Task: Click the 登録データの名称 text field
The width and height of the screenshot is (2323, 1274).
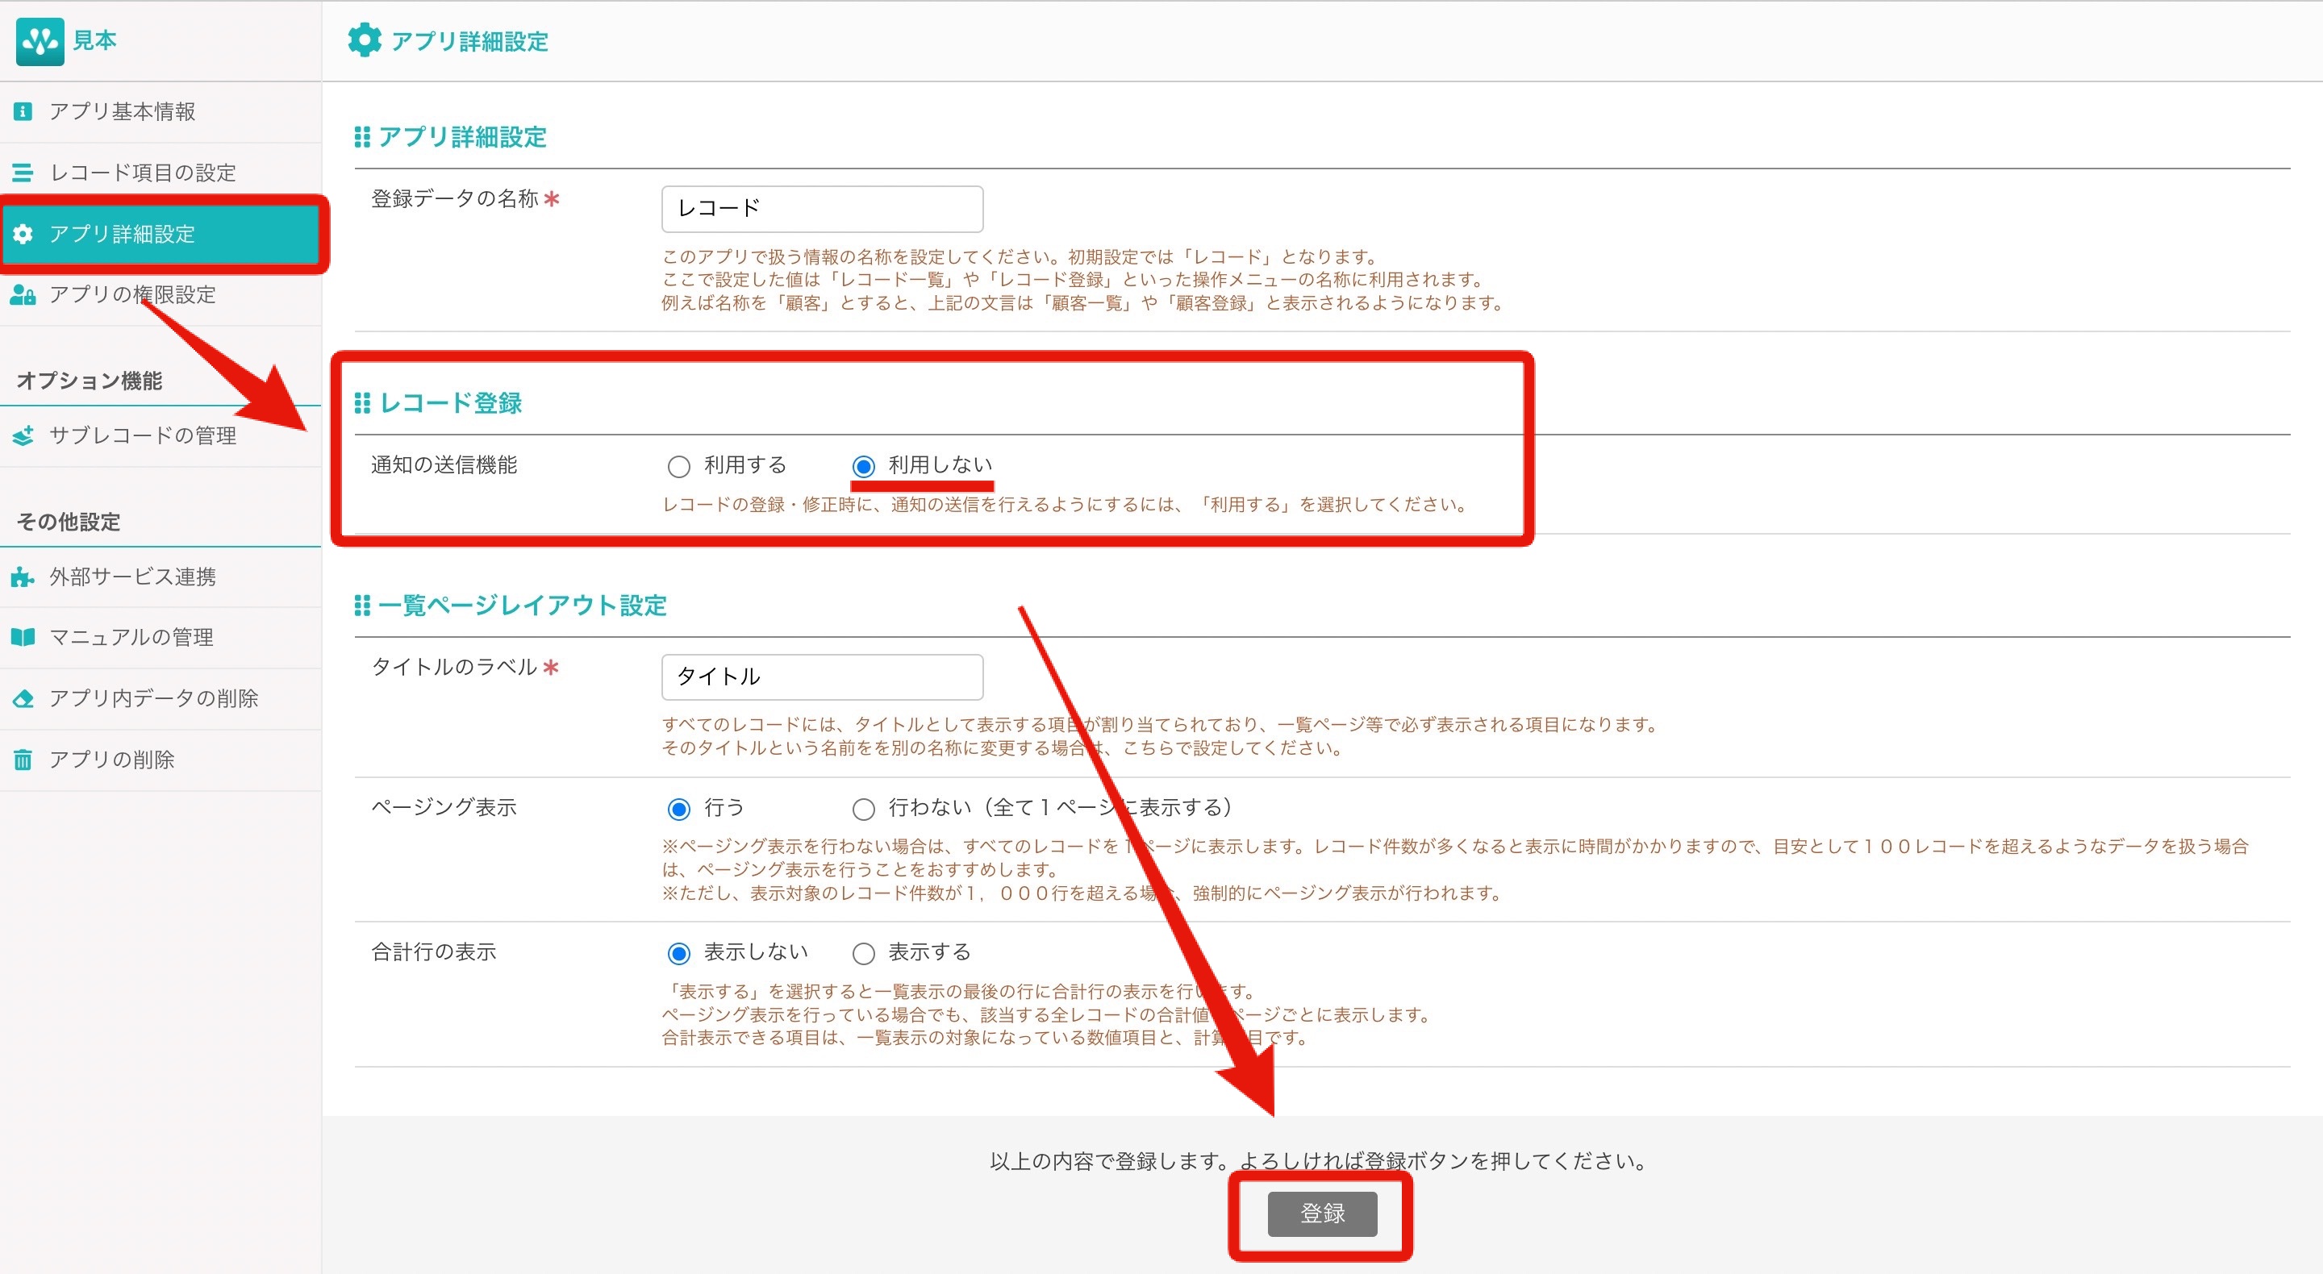Action: click(822, 209)
